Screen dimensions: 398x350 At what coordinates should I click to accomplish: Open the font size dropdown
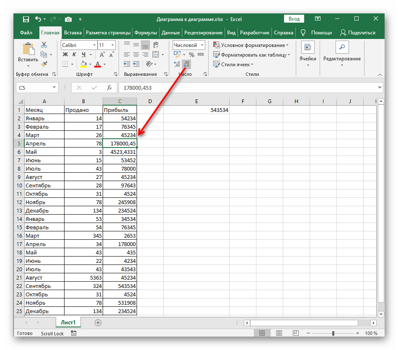[112, 45]
